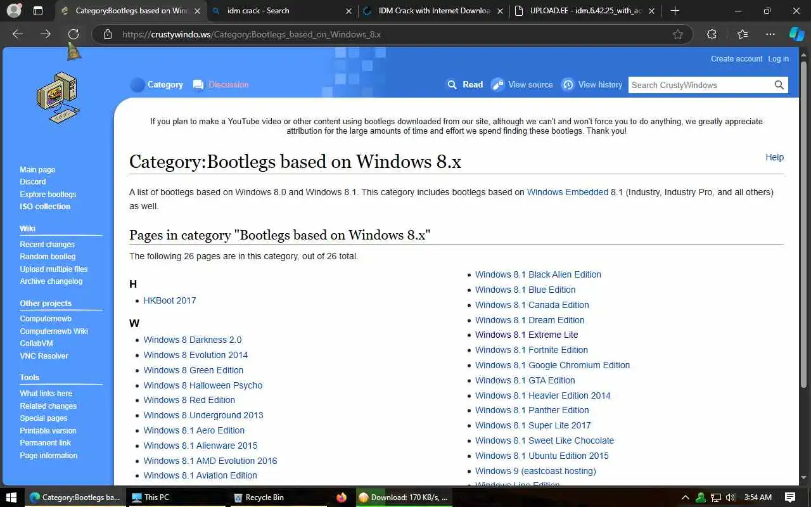Open the Windows Start button
Viewport: 811px width, 507px height.
(x=11, y=497)
